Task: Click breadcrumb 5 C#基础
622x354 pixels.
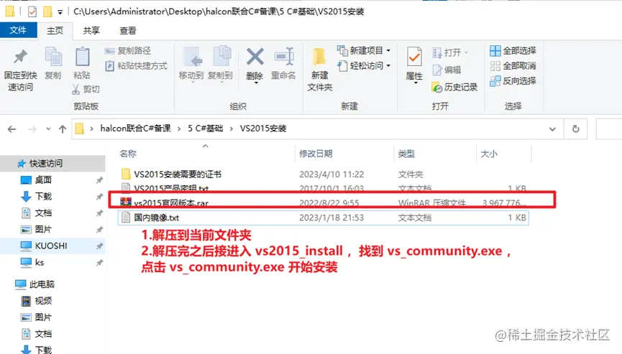Action: [205, 129]
